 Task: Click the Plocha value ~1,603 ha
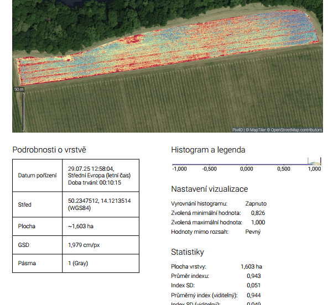[81, 226]
